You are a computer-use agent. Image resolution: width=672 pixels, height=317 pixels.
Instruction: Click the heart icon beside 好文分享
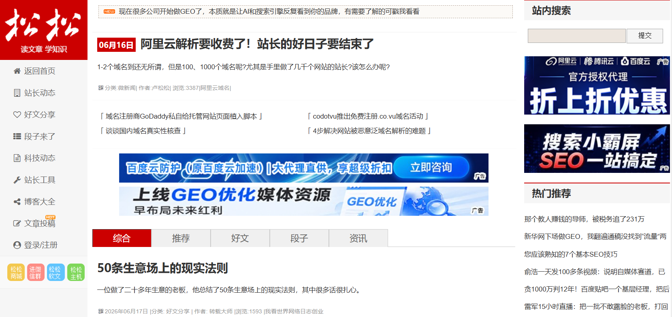pyautogui.click(x=17, y=115)
